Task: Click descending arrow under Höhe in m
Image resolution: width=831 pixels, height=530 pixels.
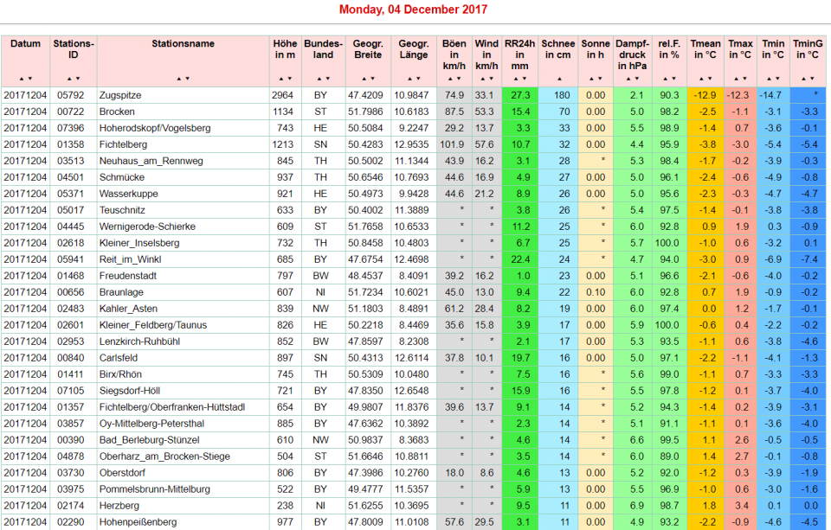Action: (x=290, y=79)
